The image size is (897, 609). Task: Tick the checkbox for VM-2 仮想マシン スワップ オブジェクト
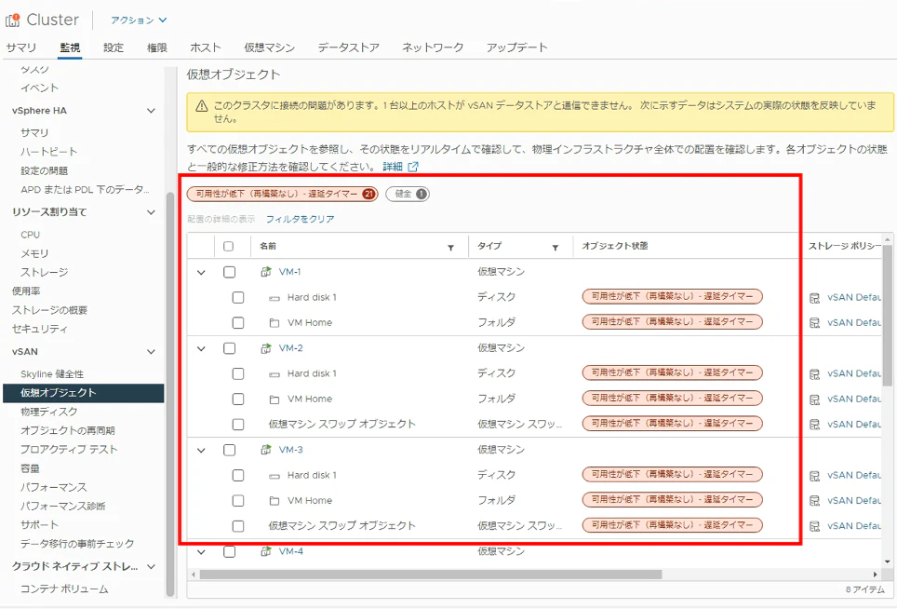[x=238, y=425]
